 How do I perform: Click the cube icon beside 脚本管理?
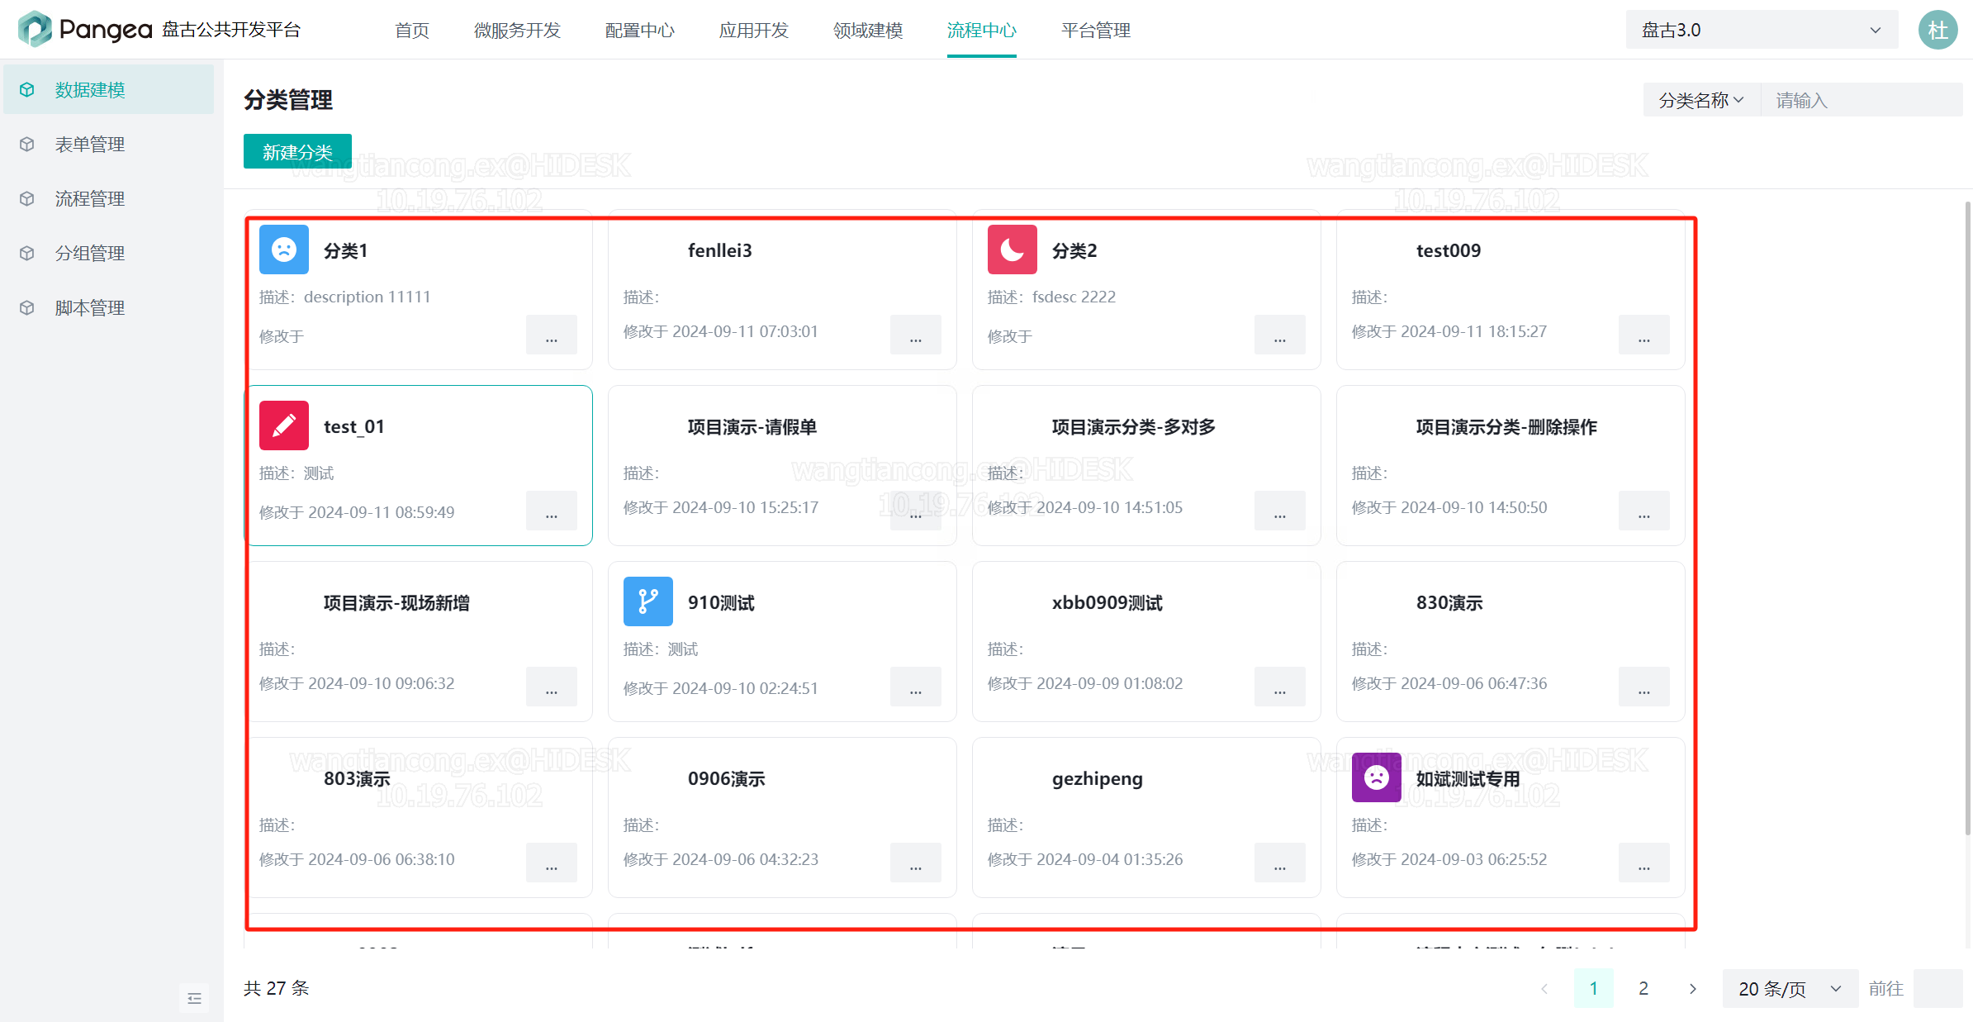[x=27, y=307]
